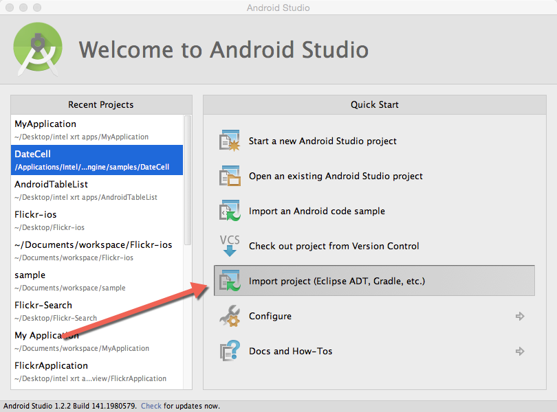The height and width of the screenshot is (412, 557).
Task: Click the ~/Documents/workspace/sample path text
Action: 70,288
